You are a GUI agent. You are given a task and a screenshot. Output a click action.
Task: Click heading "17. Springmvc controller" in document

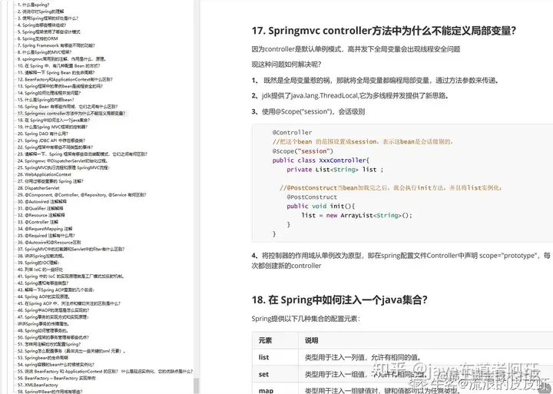click(x=384, y=31)
